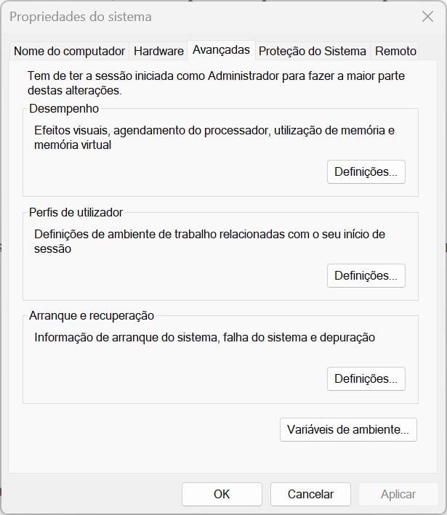Image resolution: width=447 pixels, height=515 pixels.
Task: Switch to the Nome do computador tab
Action: 69,52
